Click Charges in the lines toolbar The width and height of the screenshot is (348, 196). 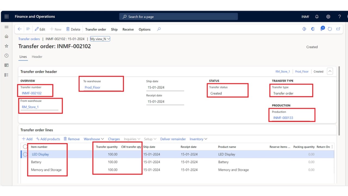[x=114, y=139]
